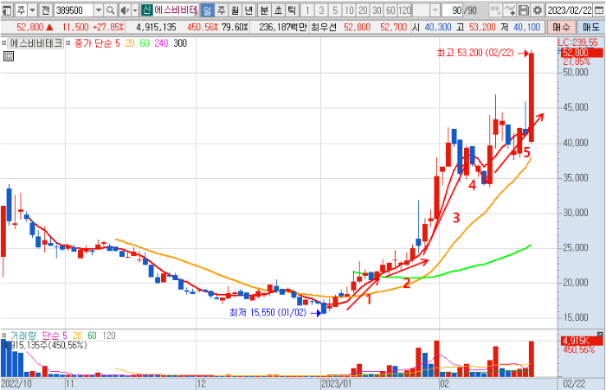Switch to 년 yearly chart period
The image size is (606, 390).
tap(249, 10)
